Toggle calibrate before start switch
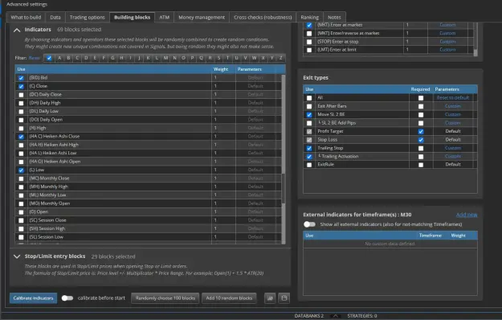502x320 pixels. 67,298
